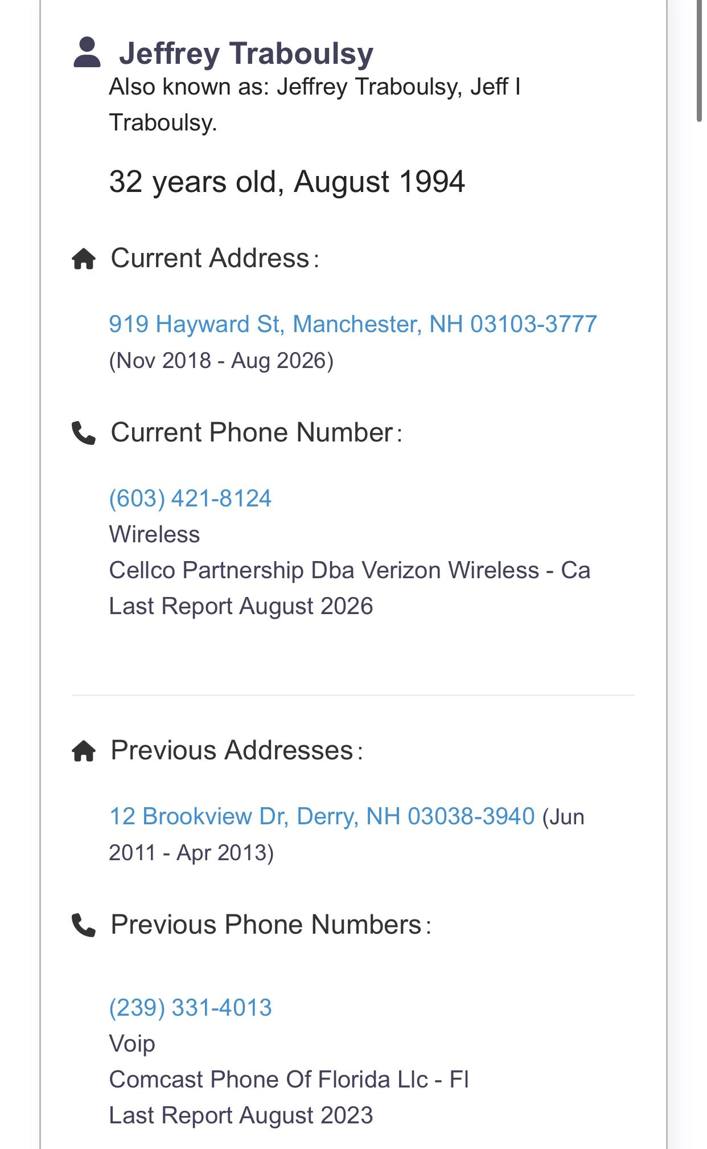Click the home icon next to Current Address
Screen dimensions: 707x1149
pyautogui.click(x=84, y=259)
